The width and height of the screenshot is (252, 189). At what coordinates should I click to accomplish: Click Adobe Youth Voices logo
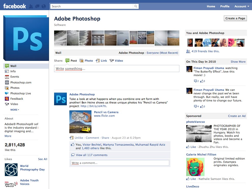coord(11,184)
